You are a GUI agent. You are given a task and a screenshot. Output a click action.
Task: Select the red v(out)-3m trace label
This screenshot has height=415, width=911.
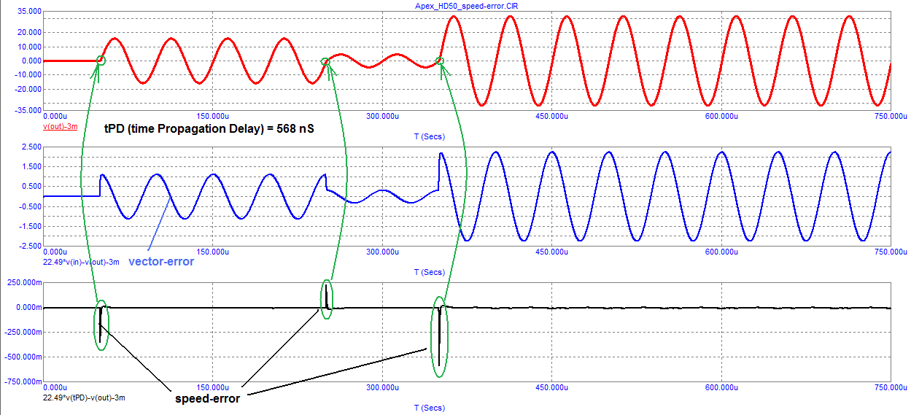(x=61, y=126)
